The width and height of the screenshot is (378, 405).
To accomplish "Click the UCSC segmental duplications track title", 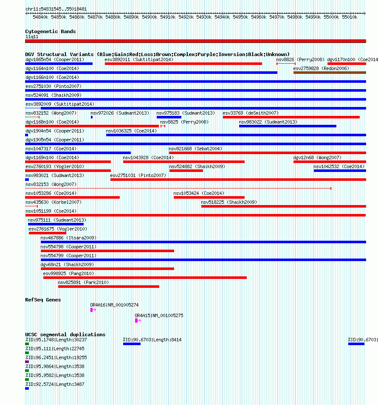I will point(65,335).
